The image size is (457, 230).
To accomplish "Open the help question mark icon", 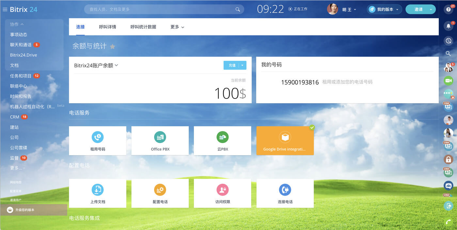I will coord(449,9).
